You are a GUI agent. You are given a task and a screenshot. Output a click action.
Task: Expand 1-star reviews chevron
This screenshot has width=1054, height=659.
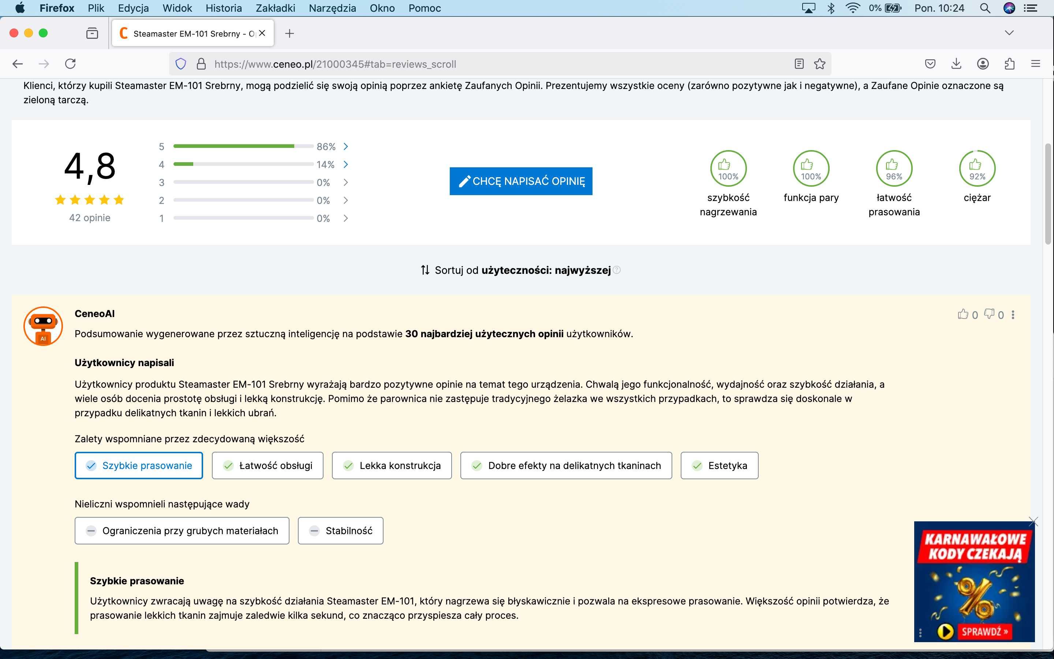tap(346, 218)
